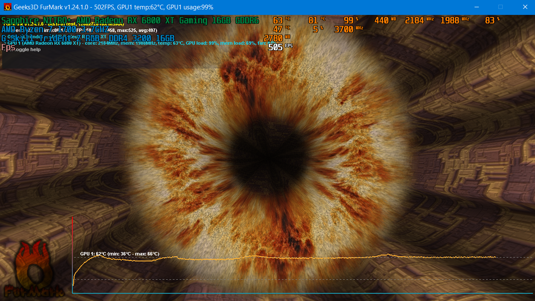Click the "440 MB" memory reading
Screen dimensions: 535x301
coord(385,20)
